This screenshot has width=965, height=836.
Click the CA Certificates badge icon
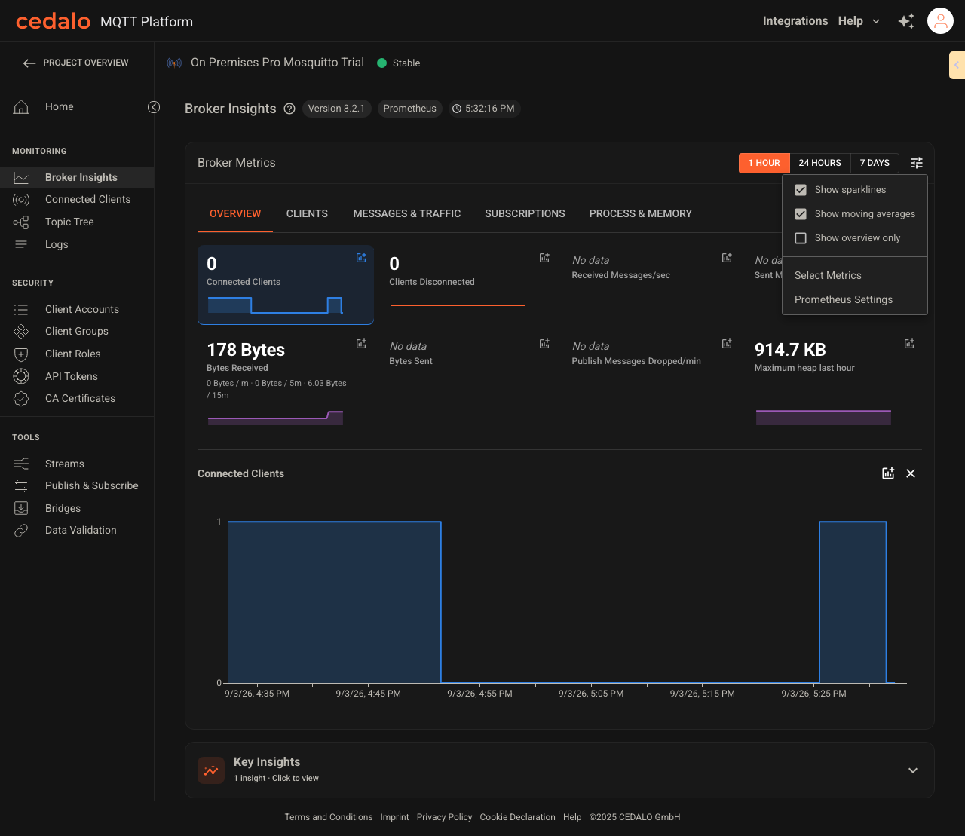click(21, 399)
